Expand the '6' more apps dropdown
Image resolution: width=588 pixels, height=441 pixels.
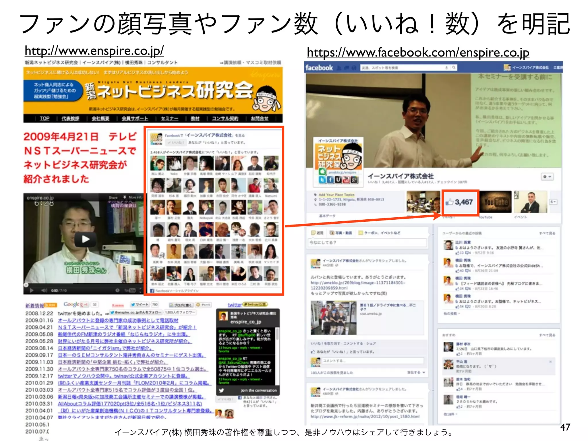[553, 202]
